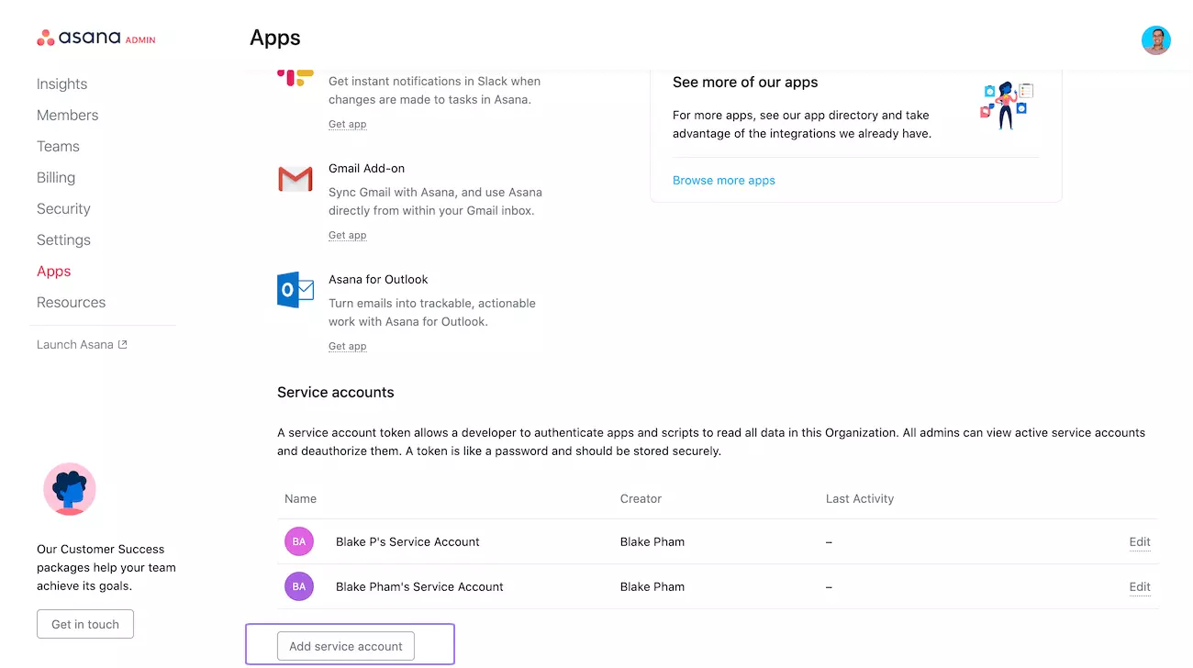The width and height of the screenshot is (1193, 668).
Task: Click the app directory illustration
Action: pyautogui.click(x=1007, y=106)
